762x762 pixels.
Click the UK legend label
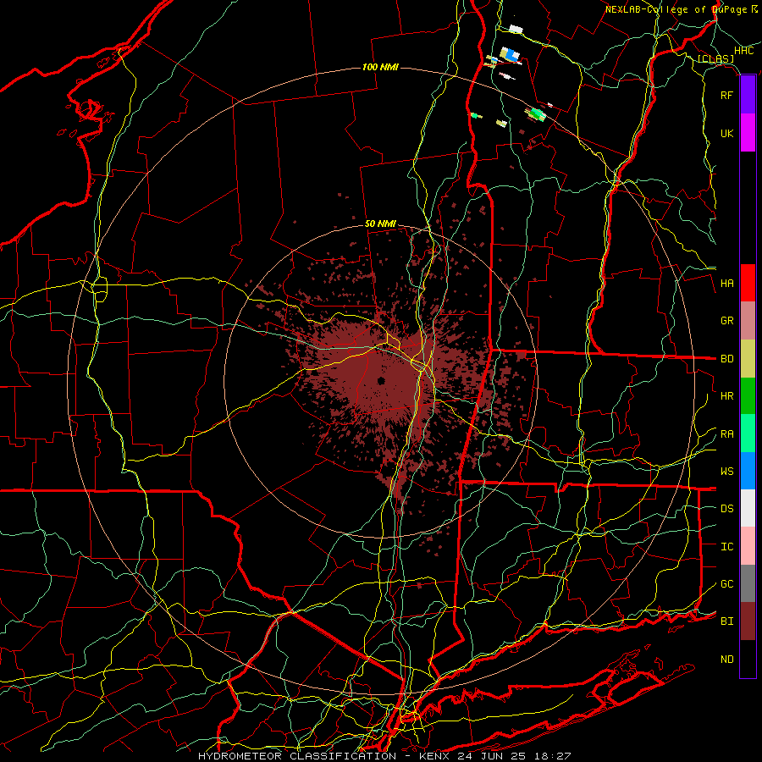point(727,133)
